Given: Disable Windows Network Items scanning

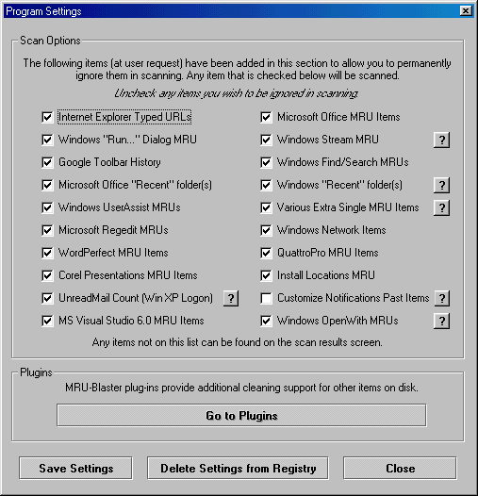Looking at the screenshot, I should pos(266,230).
